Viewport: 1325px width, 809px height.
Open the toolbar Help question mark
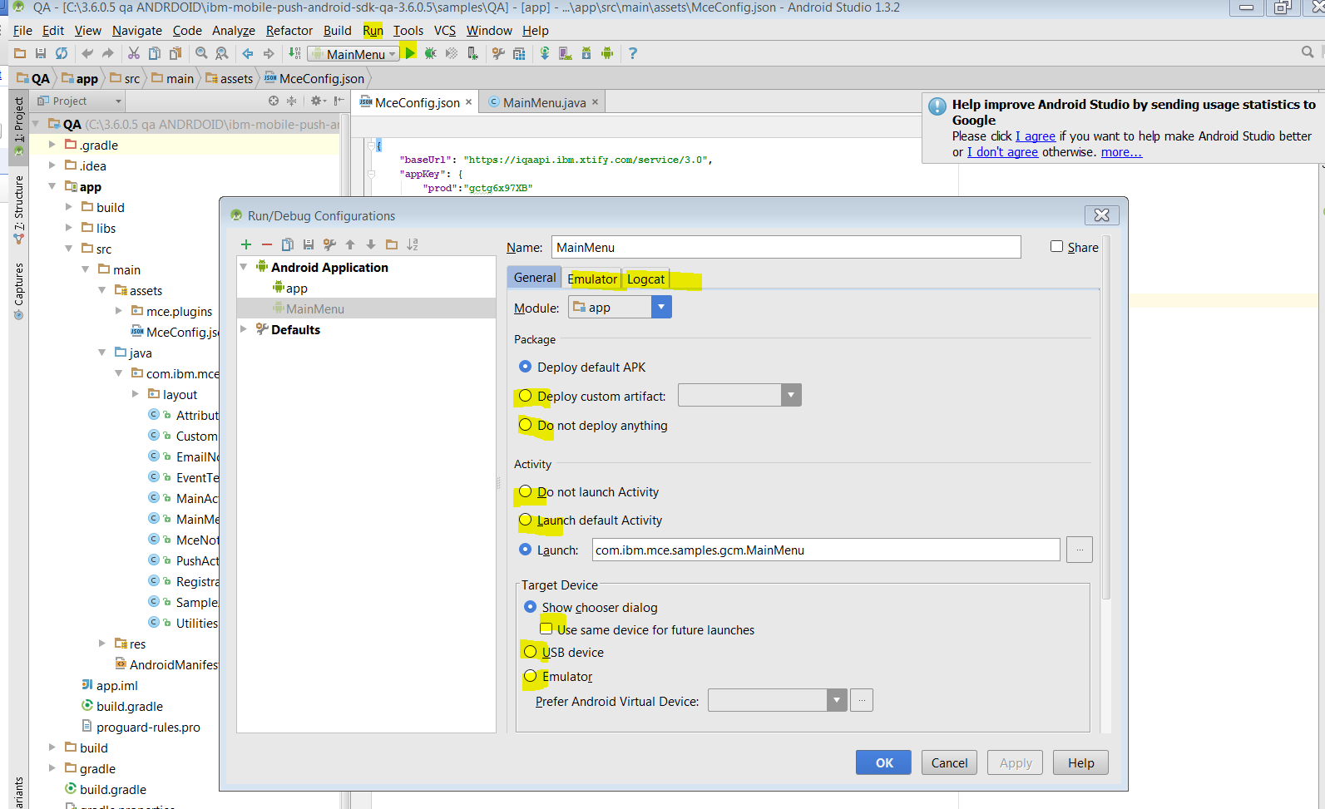(633, 53)
